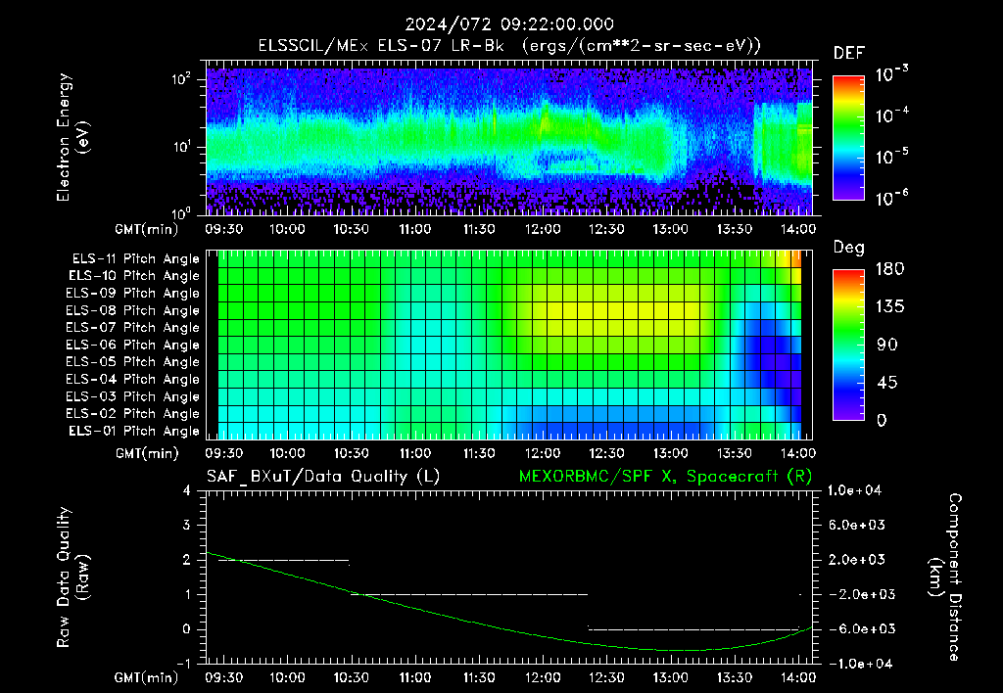Click the ELS-09 Pitch Angle row label
This screenshot has width=1003, height=693.
[133, 294]
